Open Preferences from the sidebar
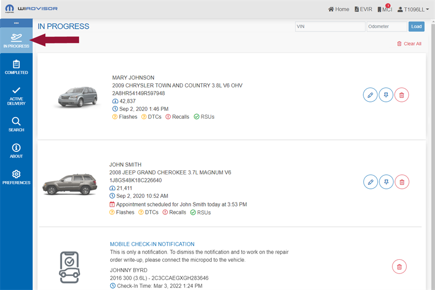 [16, 177]
